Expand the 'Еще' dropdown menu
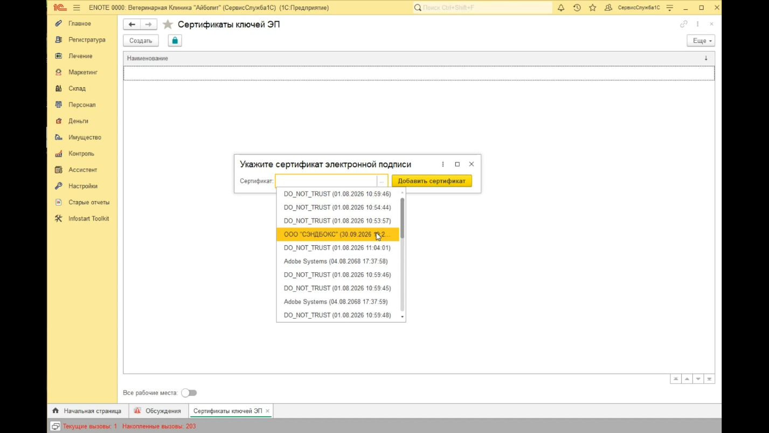The width and height of the screenshot is (769, 433). point(701,40)
